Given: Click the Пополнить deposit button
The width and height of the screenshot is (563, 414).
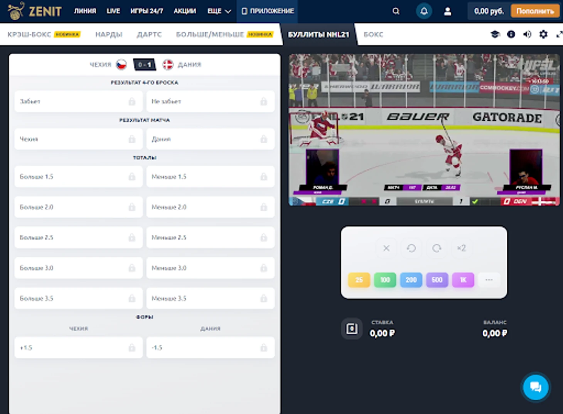Looking at the screenshot, I should tap(535, 11).
